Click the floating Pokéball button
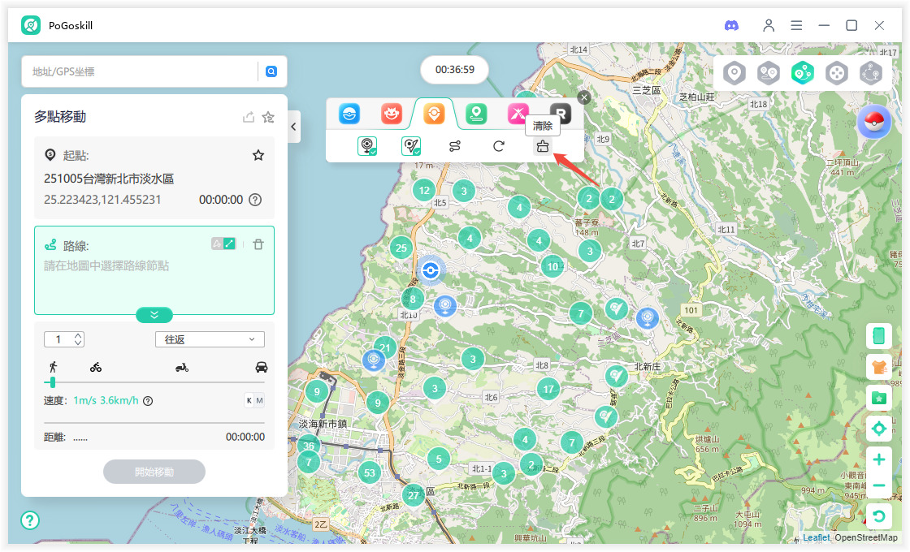The image size is (910, 552). [x=874, y=122]
